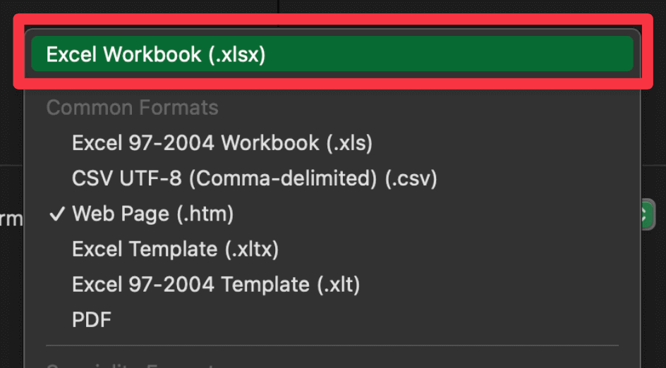The image size is (666, 368).
Task: Click the cut-off File Format label at left
Action: 11,219
